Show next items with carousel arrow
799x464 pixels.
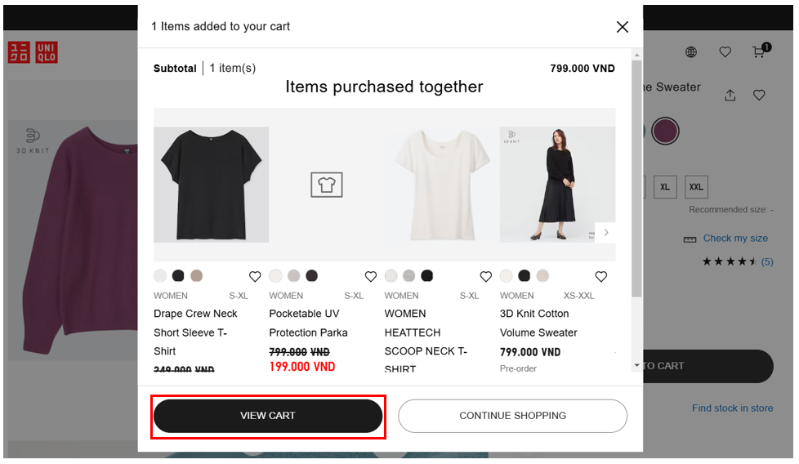(605, 233)
